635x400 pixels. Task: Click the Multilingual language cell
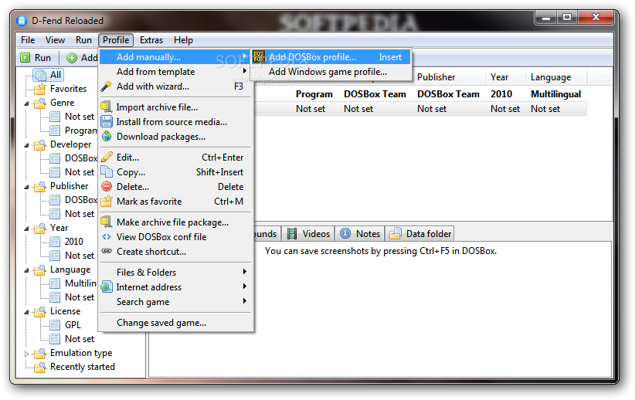(x=555, y=94)
